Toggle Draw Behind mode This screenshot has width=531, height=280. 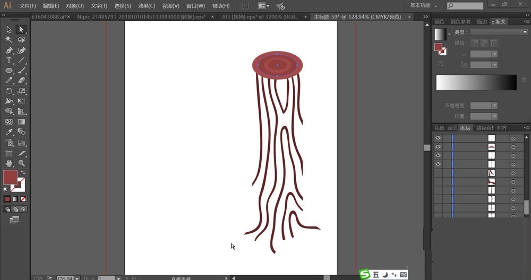pos(15,209)
